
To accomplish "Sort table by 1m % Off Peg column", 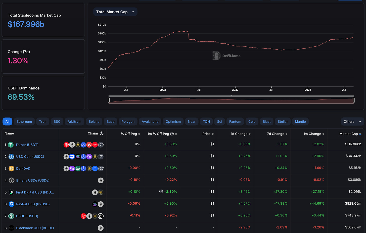I will tap(162, 134).
